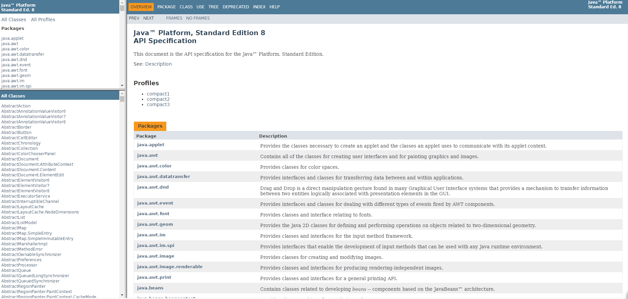Open the OVERVIEW navigation tab
Screen dimensions: 628x299
click(141, 7)
